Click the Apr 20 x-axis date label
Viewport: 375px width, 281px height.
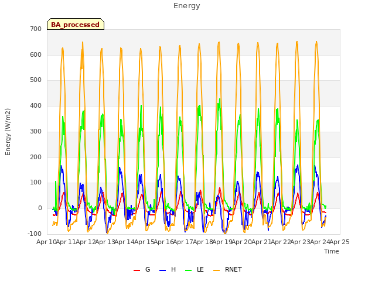click(242, 242)
